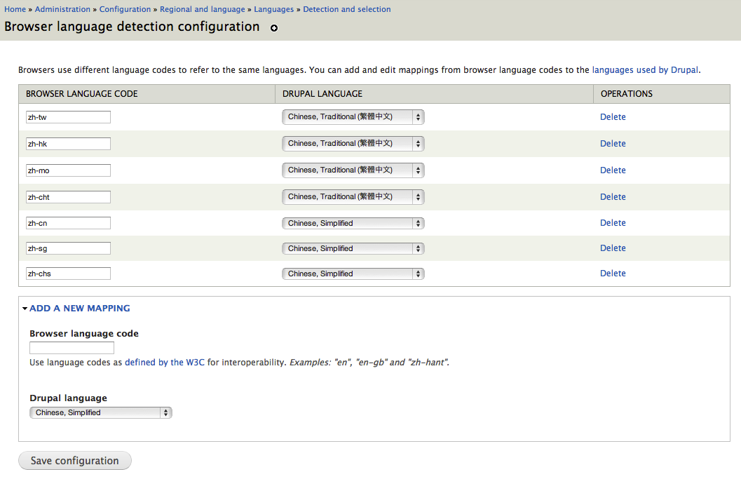Screen dimensions: 741x479
Task: Open Administration breadcrumb link
Action: click(x=62, y=9)
